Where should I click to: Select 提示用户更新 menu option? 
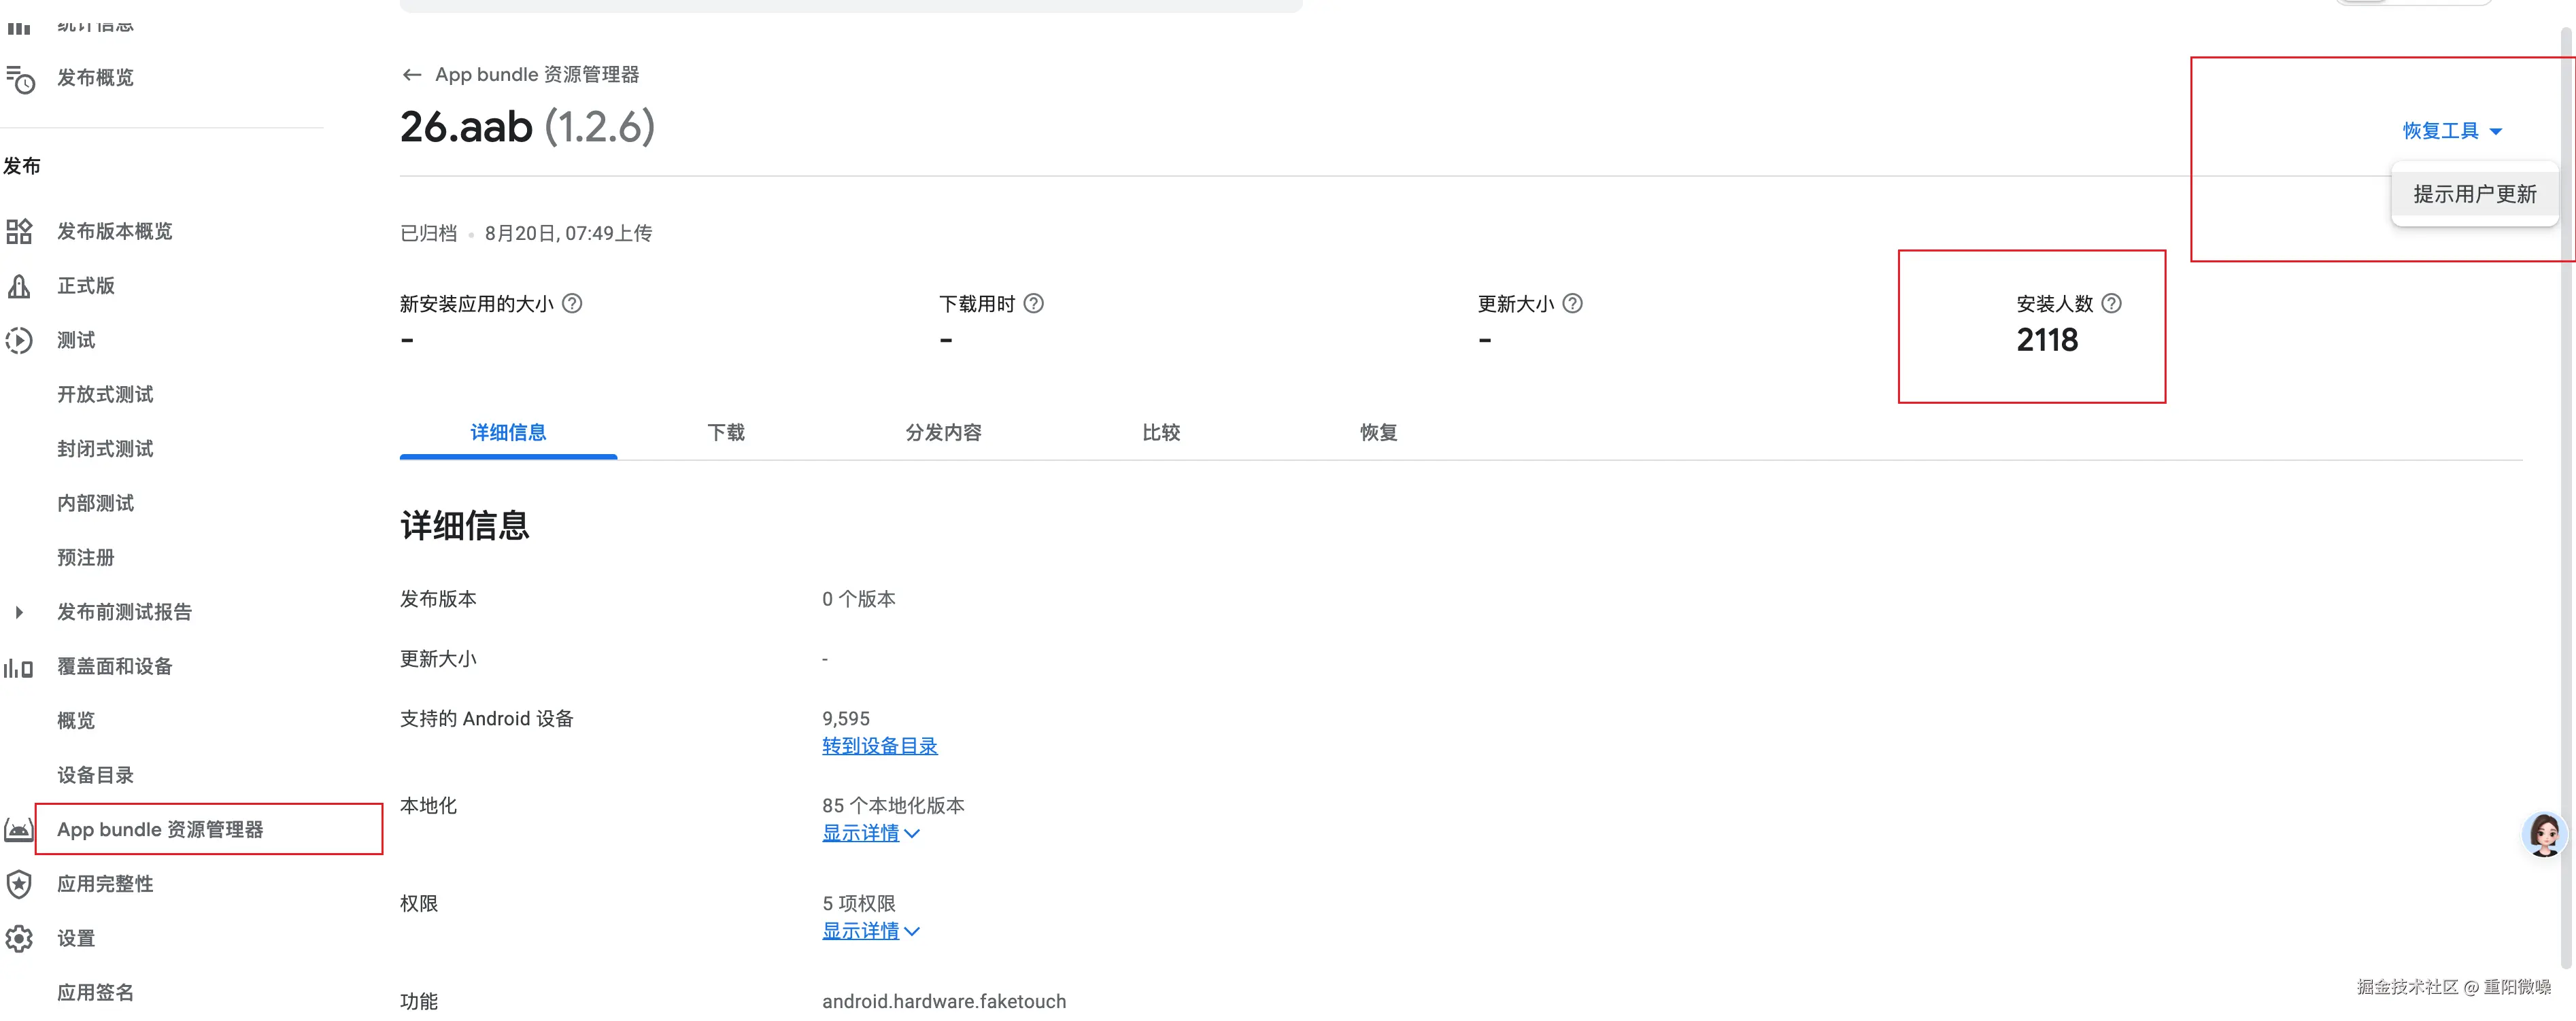click(2474, 195)
